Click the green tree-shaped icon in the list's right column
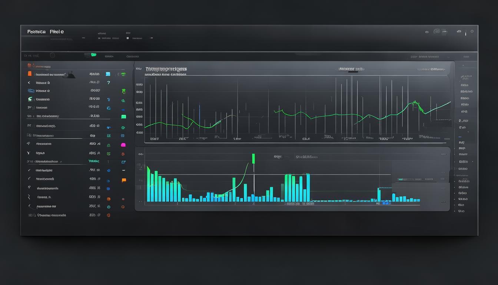This screenshot has height=285, width=498. [123, 91]
